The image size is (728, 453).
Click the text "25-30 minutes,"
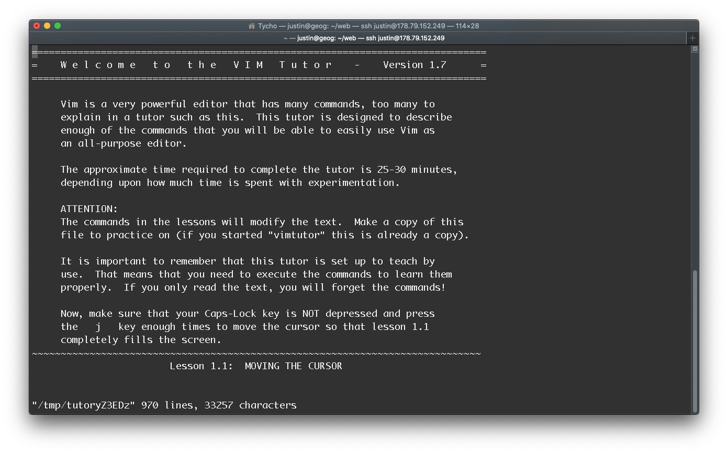(417, 170)
